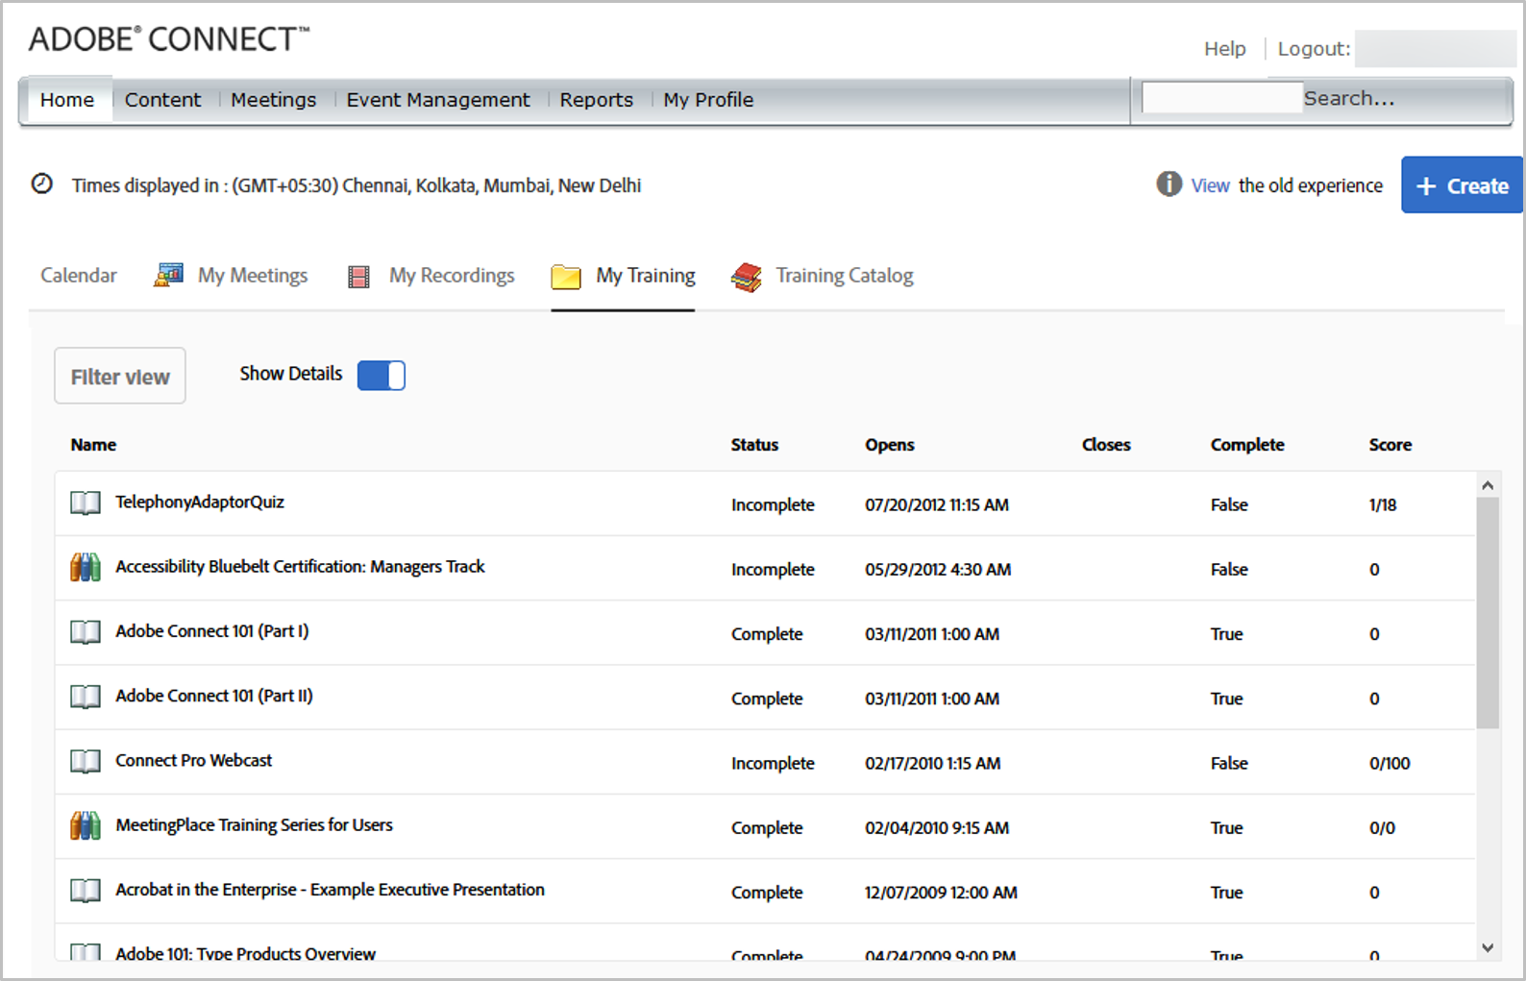Click the Accessibility Bluebelt curriculum binders icon
Image resolution: width=1526 pixels, height=981 pixels.
click(86, 567)
